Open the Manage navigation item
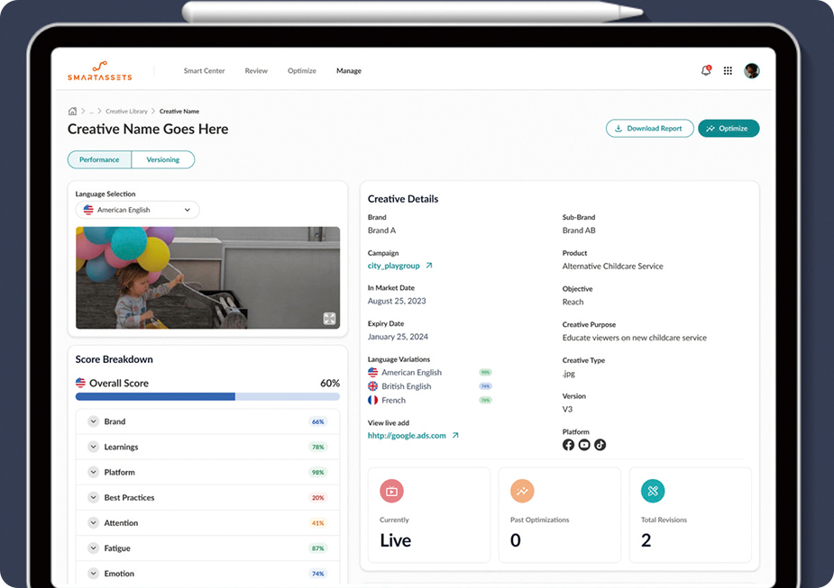The height and width of the screenshot is (588, 834). [x=349, y=70]
